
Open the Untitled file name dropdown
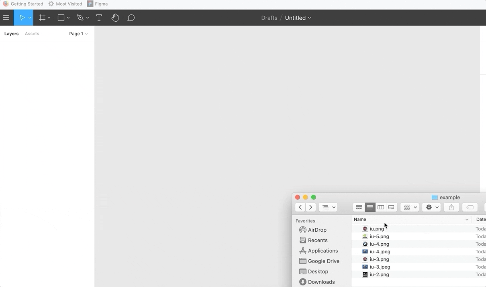click(x=298, y=18)
